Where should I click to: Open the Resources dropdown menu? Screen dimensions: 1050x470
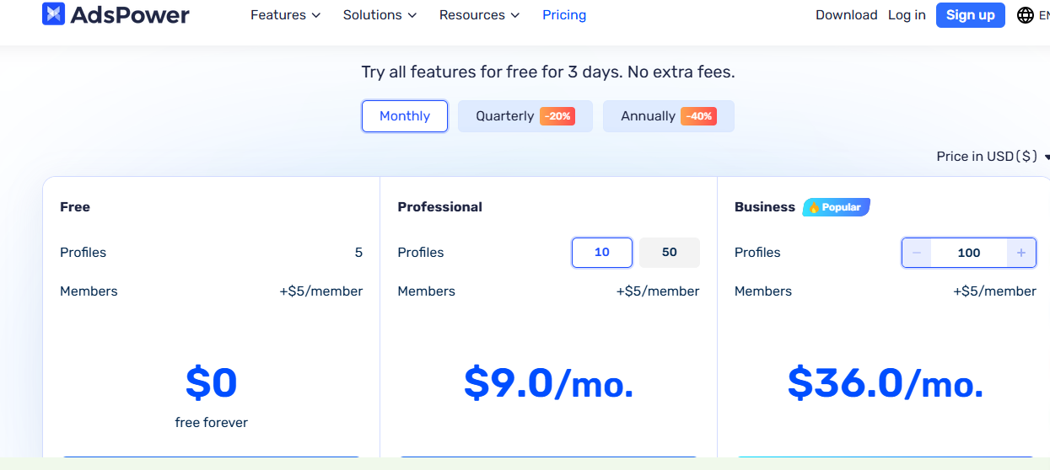(x=479, y=15)
